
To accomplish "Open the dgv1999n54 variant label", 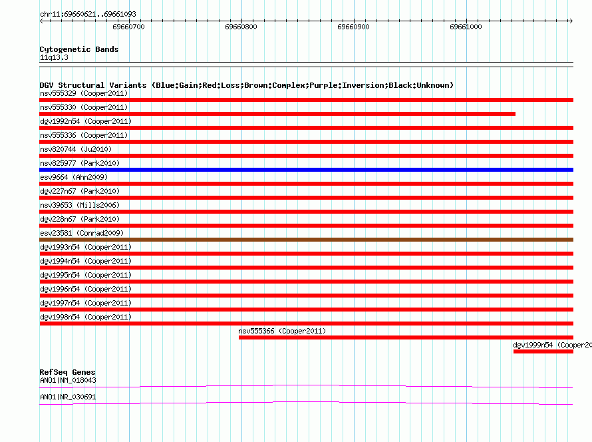I will click(552, 345).
